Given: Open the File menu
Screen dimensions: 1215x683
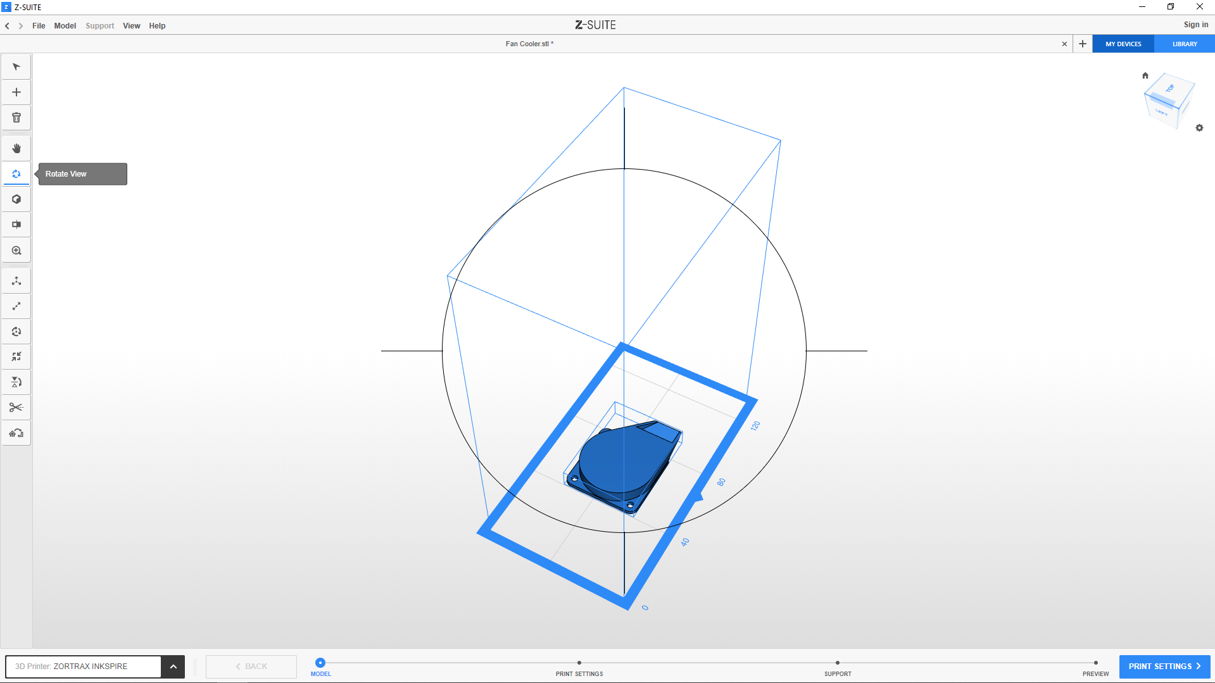Looking at the screenshot, I should 39,26.
